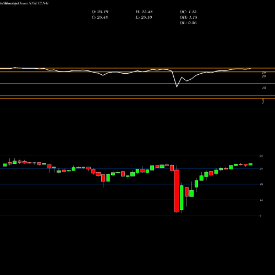
Task: Click the OH: 1.15 reading
Action: 188,18
